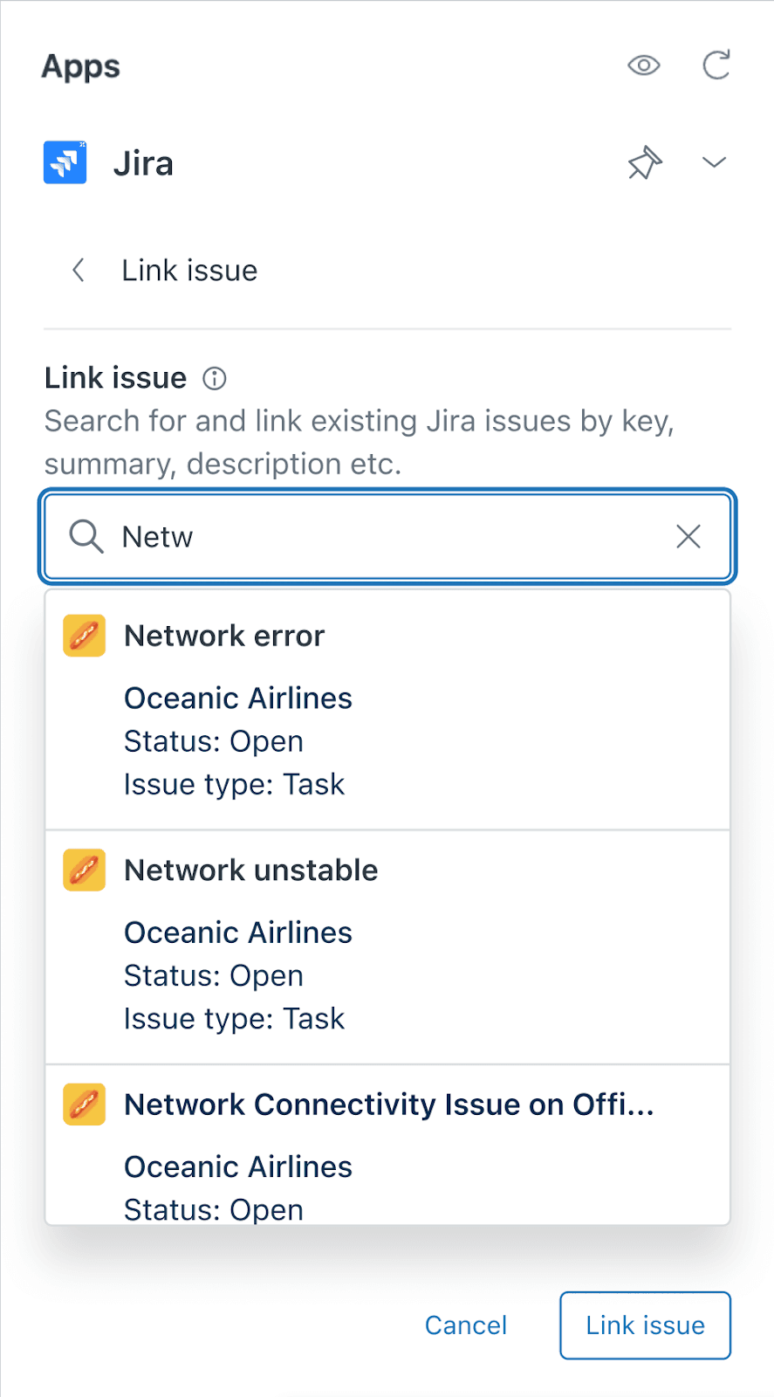Viewport: 774px width, 1397px height.
Task: Click the search magnifier icon
Action: (x=86, y=536)
